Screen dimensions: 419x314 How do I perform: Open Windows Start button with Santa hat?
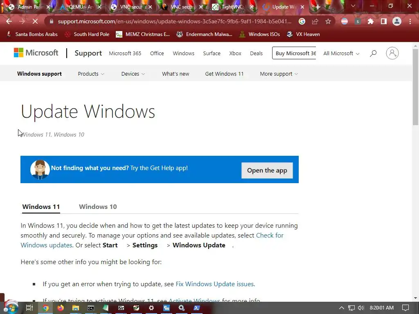(x=11, y=307)
